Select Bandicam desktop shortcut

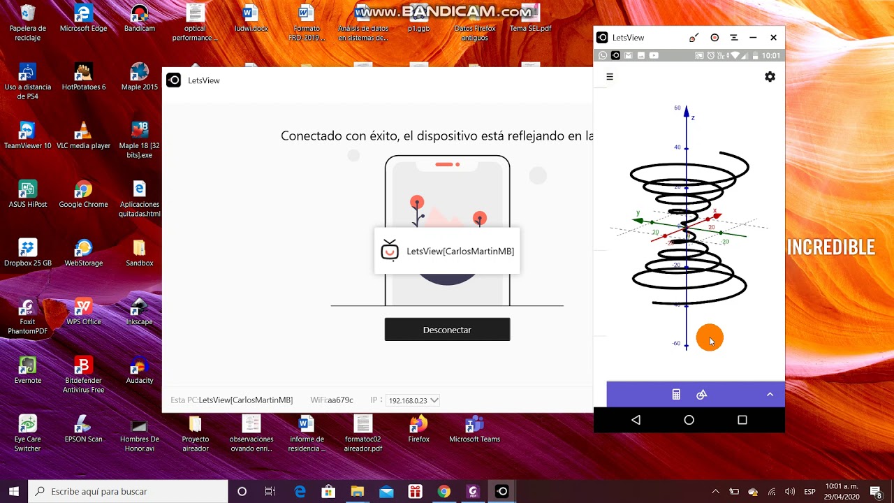click(140, 19)
